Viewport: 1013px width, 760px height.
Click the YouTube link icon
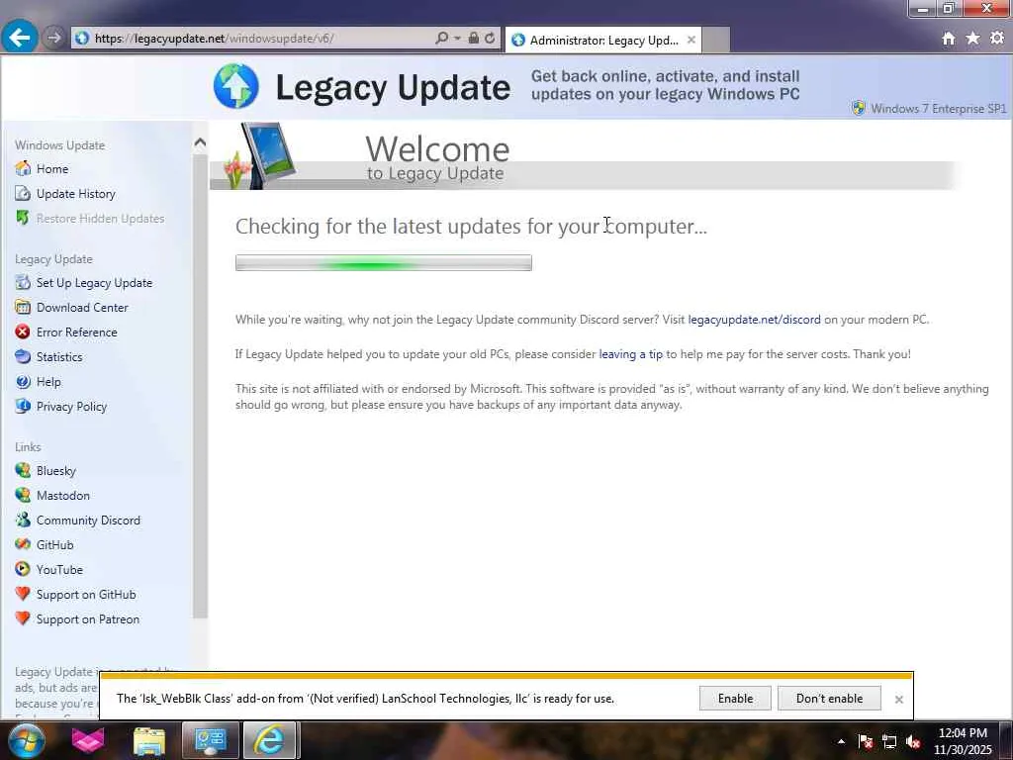tap(23, 569)
